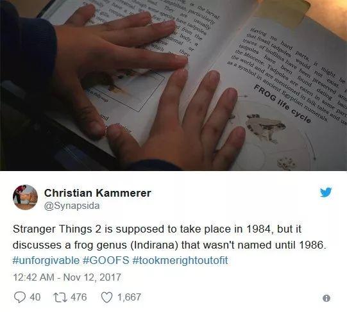Open the reply speech bubble icon
The height and width of the screenshot is (312, 347).
(x=19, y=297)
